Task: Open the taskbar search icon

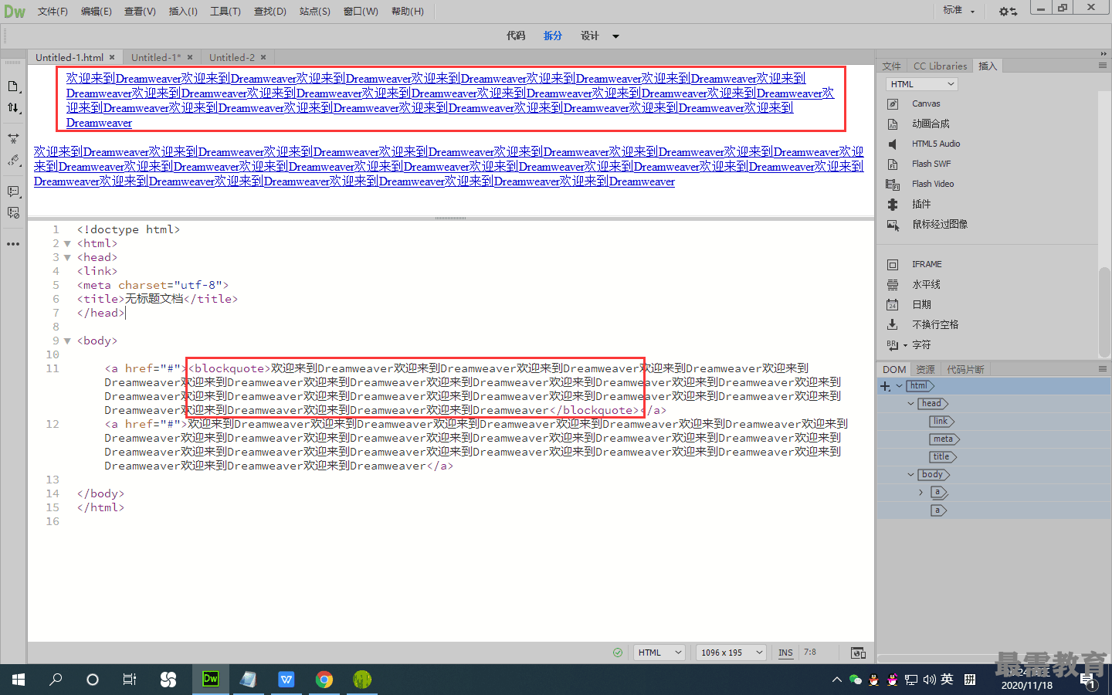Action: tap(56, 680)
